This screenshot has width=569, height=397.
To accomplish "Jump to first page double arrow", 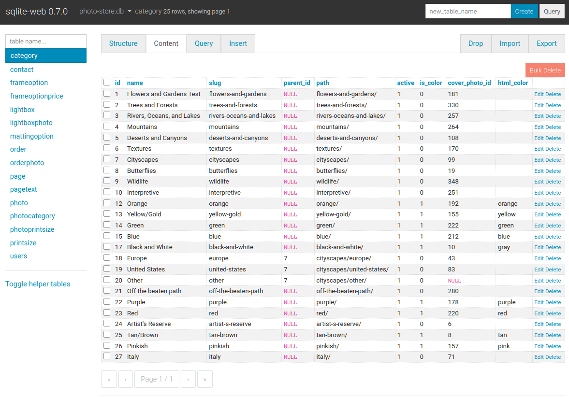I will [x=109, y=379].
